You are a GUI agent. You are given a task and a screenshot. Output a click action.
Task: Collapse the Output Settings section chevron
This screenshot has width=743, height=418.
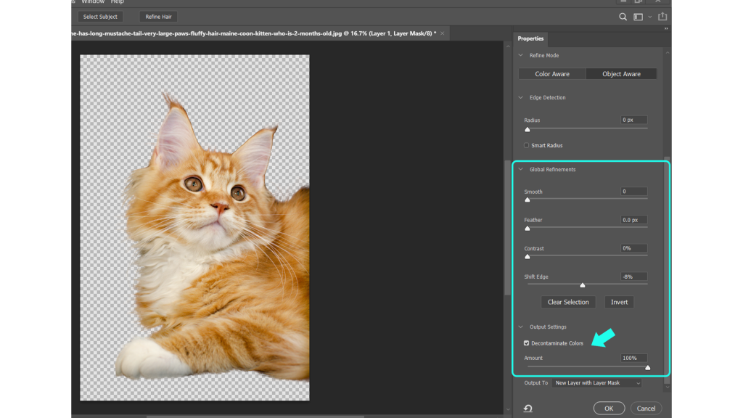pos(520,327)
